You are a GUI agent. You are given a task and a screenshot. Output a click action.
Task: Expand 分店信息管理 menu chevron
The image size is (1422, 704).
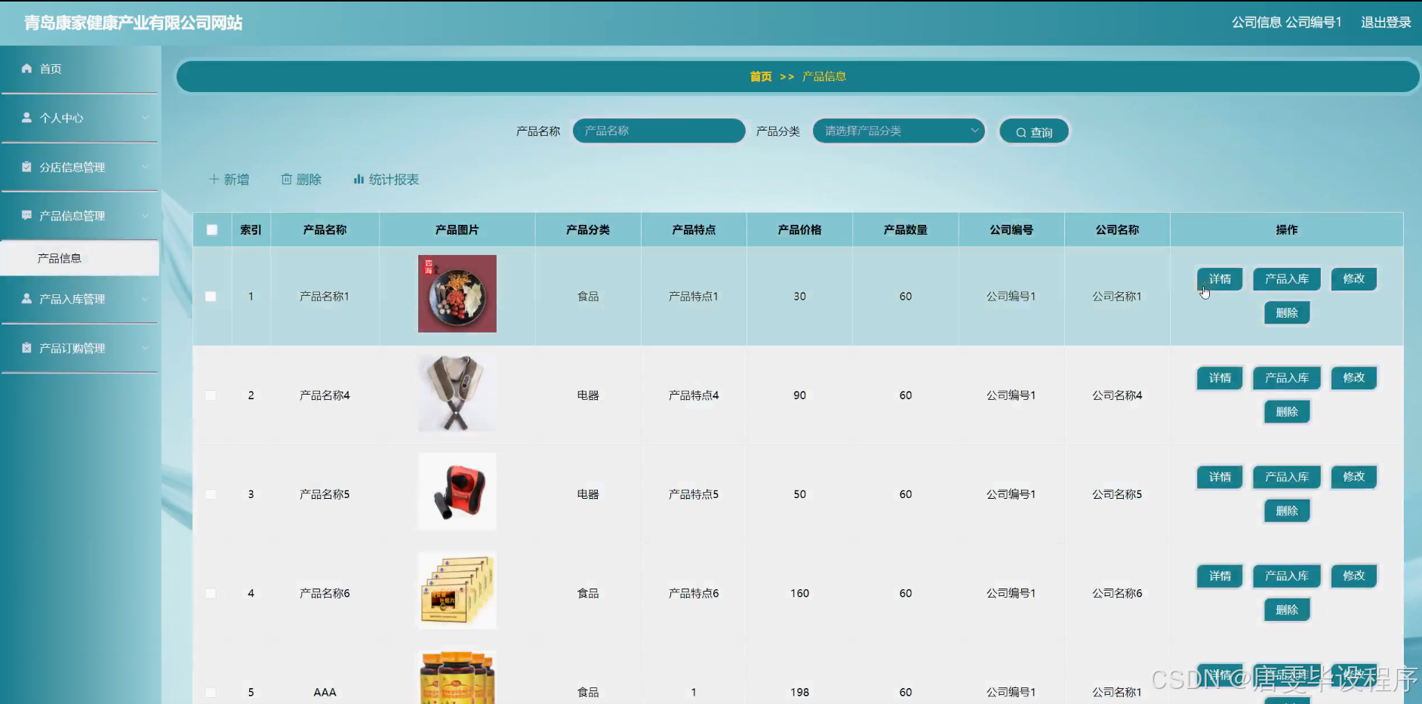[x=145, y=167]
